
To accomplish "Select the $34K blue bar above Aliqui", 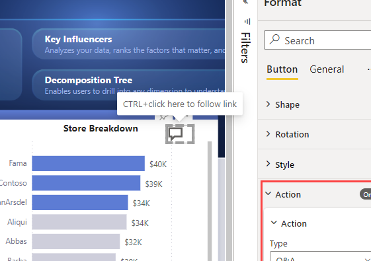I will (x=80, y=203).
